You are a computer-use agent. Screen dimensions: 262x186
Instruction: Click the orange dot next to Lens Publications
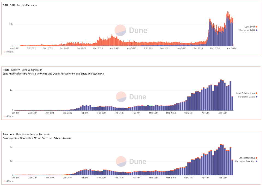click(x=257, y=93)
